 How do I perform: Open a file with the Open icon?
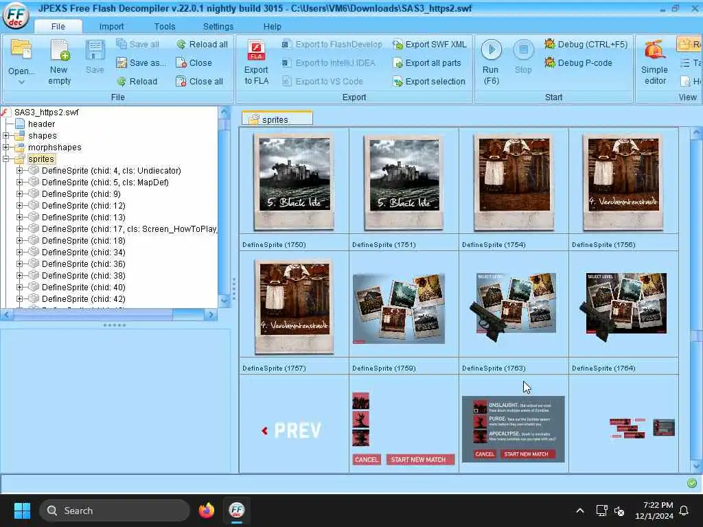point(21,49)
